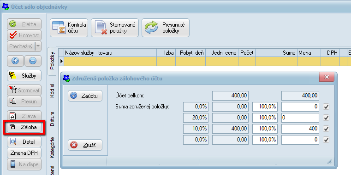Image resolution: width=351 pixels, height=175 pixels.
Task: Click the Na dispej button
Action: (24, 164)
